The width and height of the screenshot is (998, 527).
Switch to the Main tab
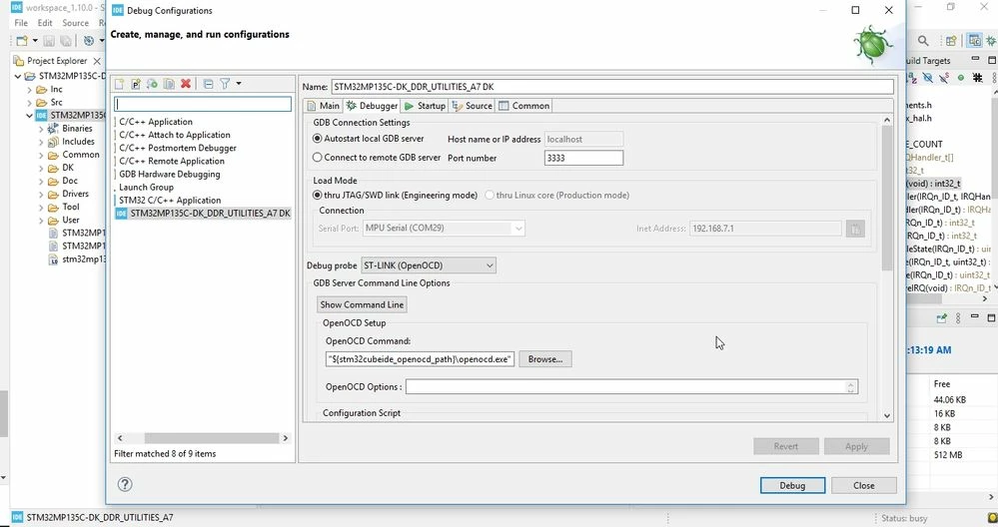[323, 106]
